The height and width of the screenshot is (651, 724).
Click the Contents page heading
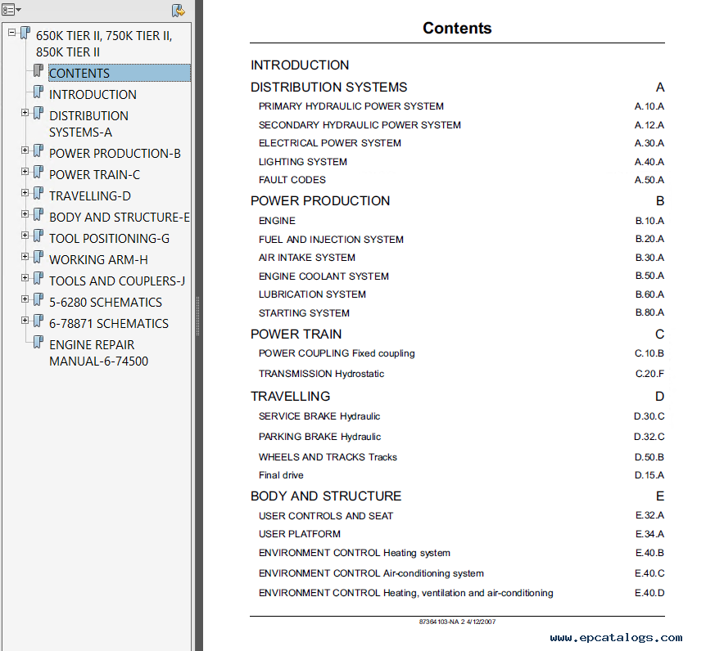point(457,28)
